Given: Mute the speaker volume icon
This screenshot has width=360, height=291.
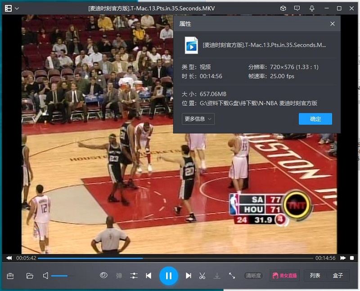Looking at the screenshot, I should click(x=45, y=276).
